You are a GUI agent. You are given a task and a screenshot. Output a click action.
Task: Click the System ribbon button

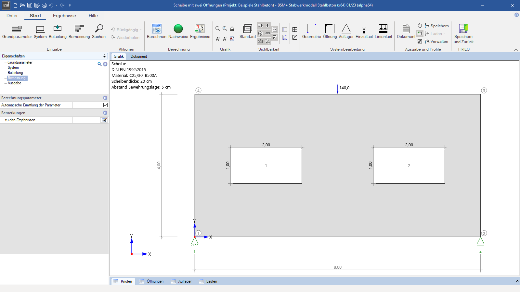[40, 31]
